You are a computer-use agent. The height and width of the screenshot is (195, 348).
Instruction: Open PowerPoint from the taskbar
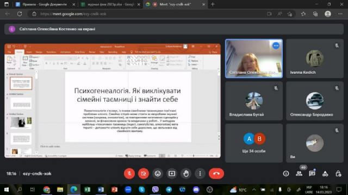pyautogui.click(x=114, y=190)
